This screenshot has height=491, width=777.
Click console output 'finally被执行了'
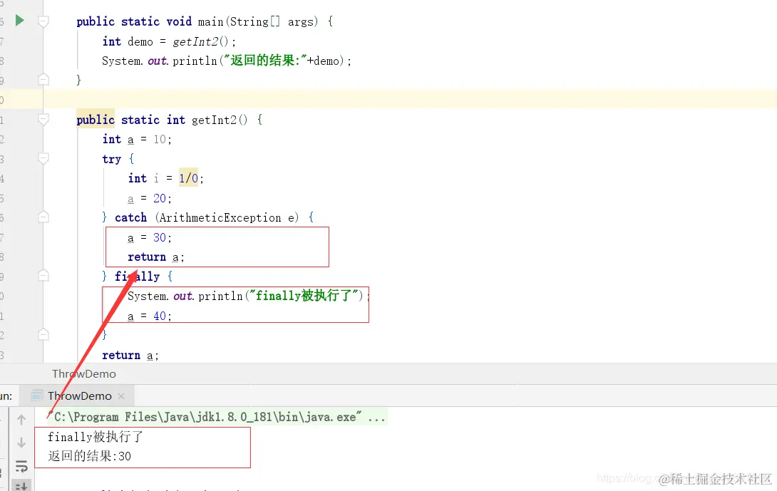tap(95, 437)
